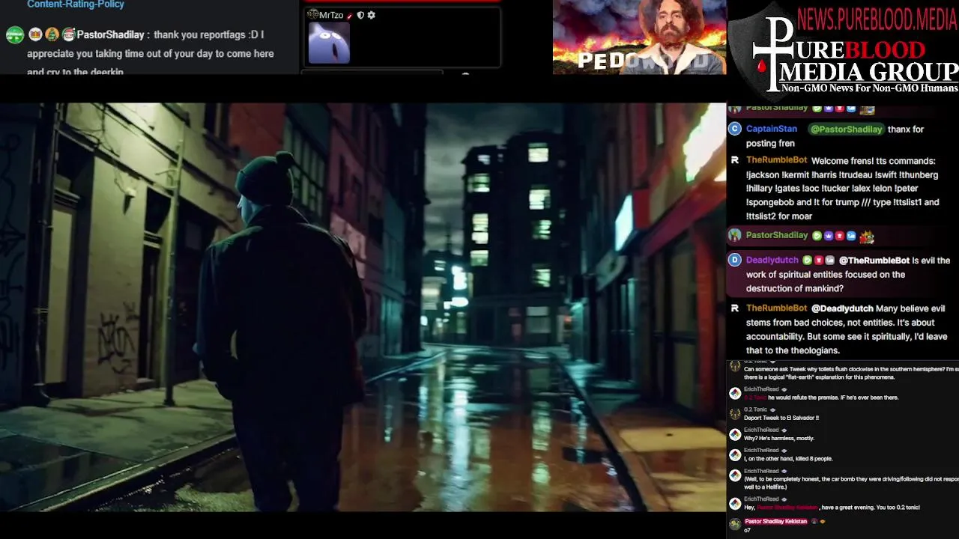The image size is (959, 539).
Task: Click PastorShadilay's green avatar in top chat
Action: coord(15,35)
